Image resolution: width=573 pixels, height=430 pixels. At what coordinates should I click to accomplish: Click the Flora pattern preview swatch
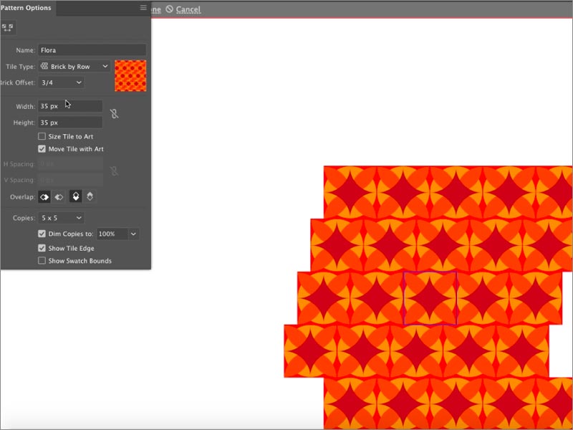pos(130,75)
